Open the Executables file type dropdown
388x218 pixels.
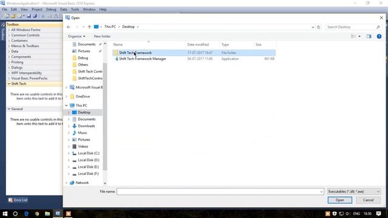point(354,191)
